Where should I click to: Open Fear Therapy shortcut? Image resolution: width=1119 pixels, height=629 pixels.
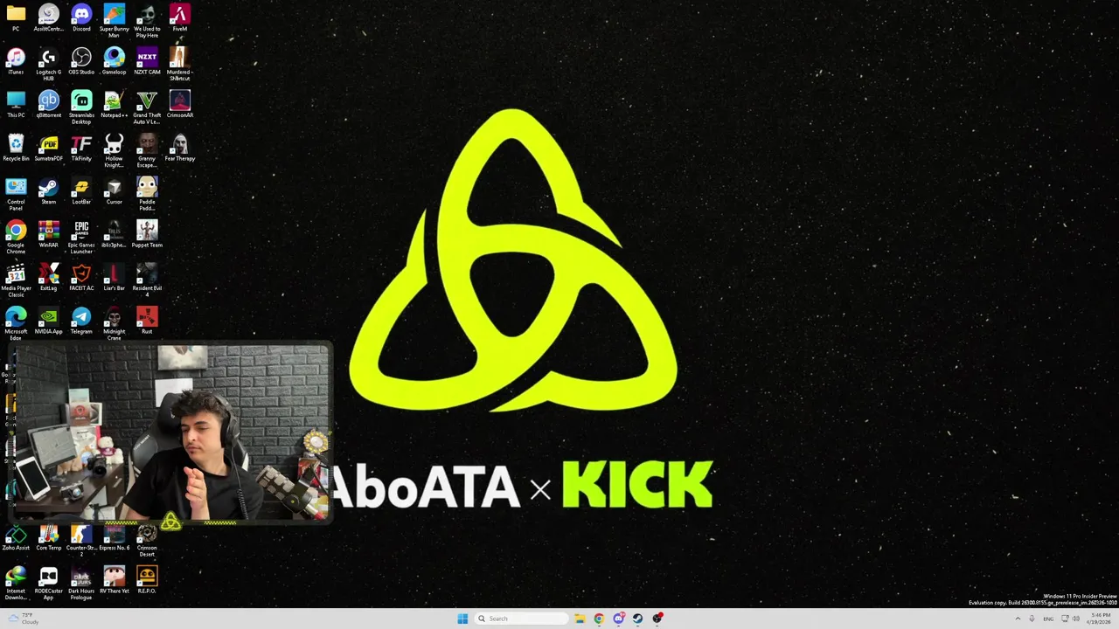point(179,148)
